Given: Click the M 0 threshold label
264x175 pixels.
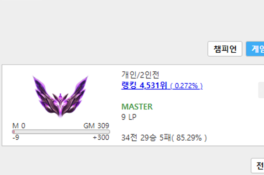Looking at the screenshot, I should click(19, 126).
